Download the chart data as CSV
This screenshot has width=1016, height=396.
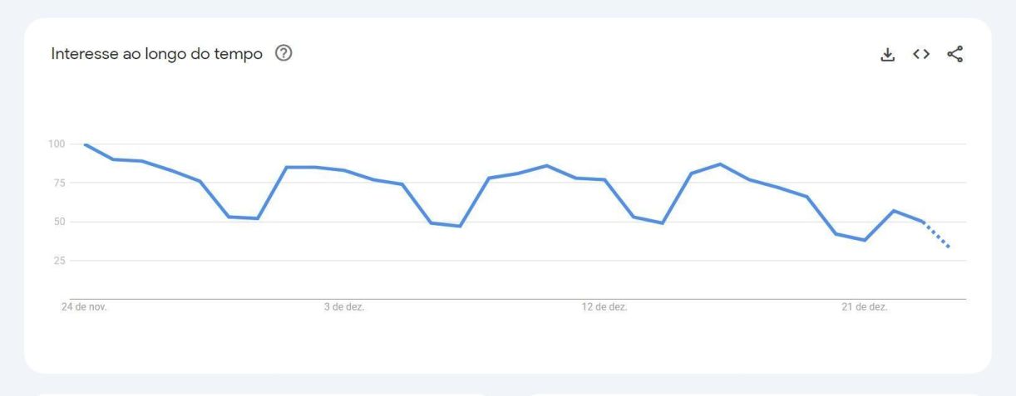(x=888, y=55)
